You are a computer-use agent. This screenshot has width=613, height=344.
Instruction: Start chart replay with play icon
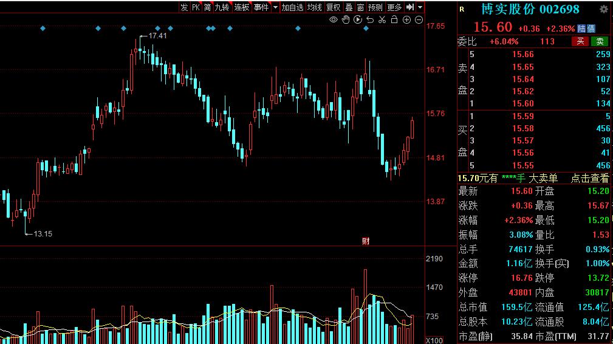click(x=358, y=19)
